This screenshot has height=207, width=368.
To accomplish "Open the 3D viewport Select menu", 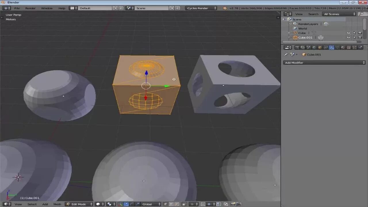I will pos(32,204).
